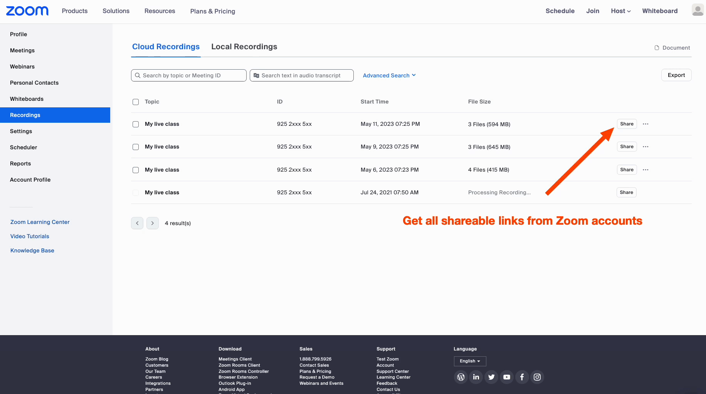Click Join in the top bar
This screenshot has width=706, height=394.
click(593, 11)
